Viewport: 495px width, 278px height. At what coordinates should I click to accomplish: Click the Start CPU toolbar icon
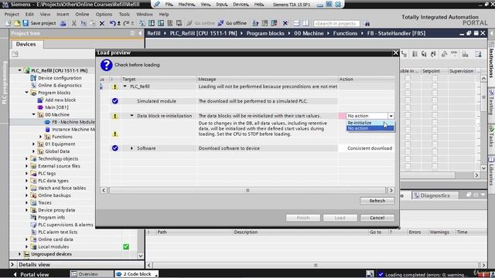[265, 23]
